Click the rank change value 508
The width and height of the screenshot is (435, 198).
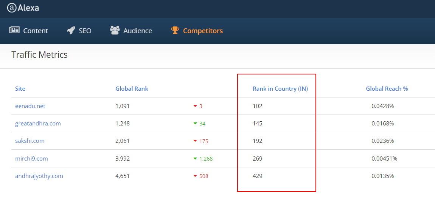coord(204,176)
